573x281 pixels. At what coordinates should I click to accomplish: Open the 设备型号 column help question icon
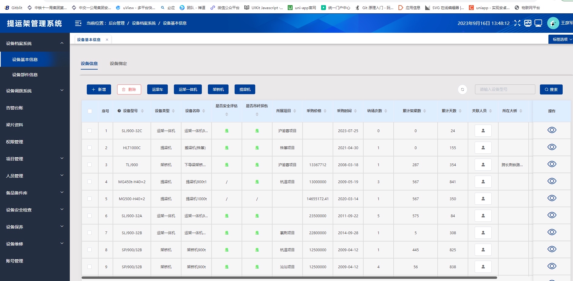point(119,111)
